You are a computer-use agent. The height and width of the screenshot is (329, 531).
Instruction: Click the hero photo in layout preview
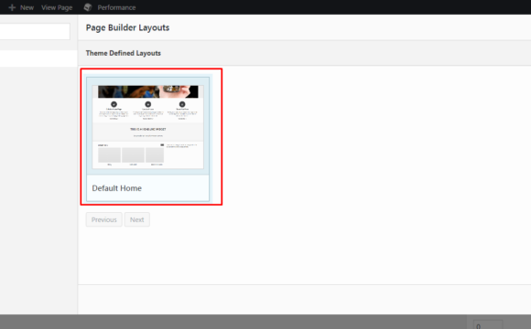click(148, 91)
